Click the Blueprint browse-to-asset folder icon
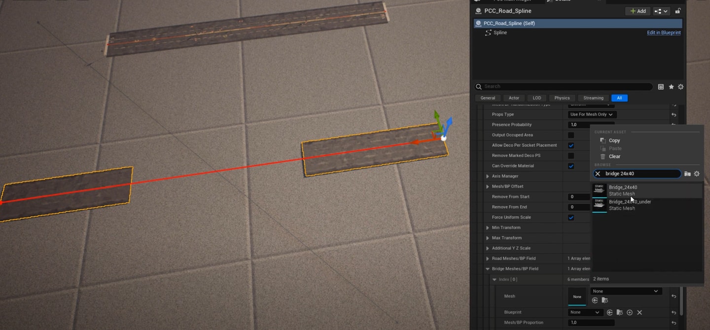 tap(620, 312)
